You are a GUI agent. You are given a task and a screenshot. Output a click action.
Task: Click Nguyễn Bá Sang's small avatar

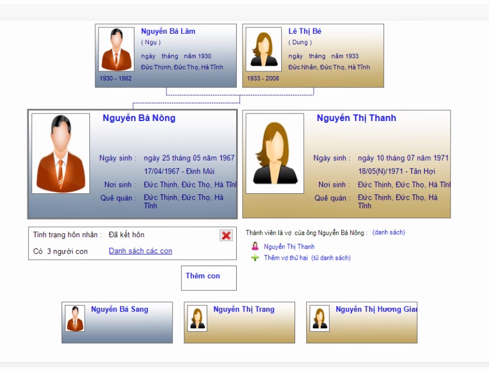[75, 318]
